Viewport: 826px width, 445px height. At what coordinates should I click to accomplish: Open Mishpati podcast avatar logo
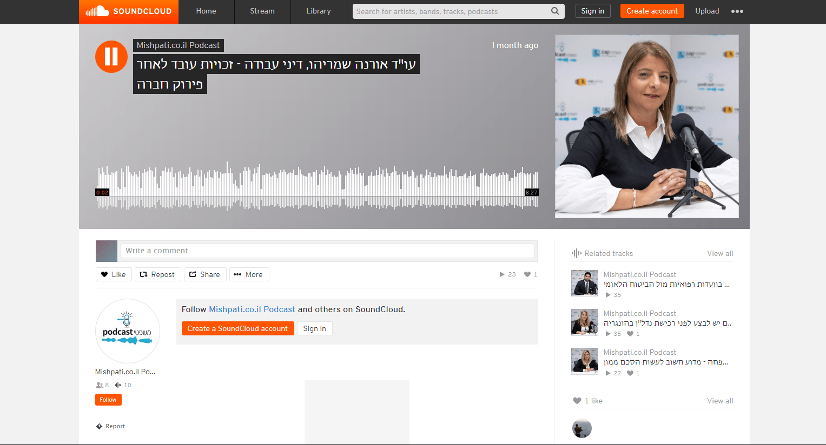tap(128, 331)
